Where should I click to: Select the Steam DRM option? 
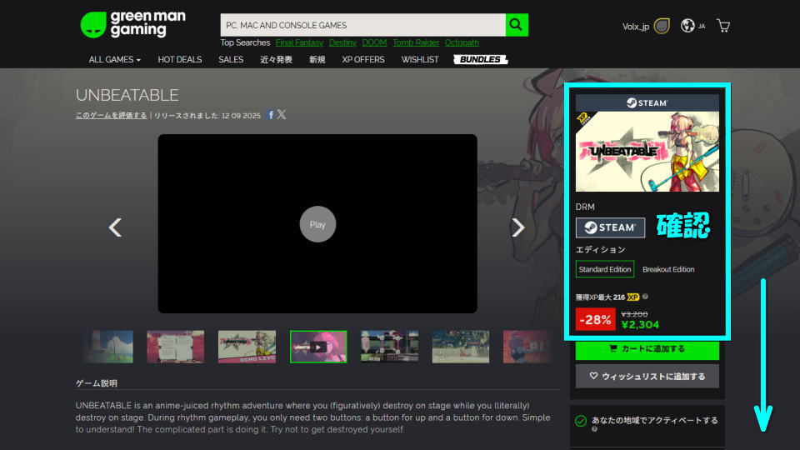click(610, 227)
